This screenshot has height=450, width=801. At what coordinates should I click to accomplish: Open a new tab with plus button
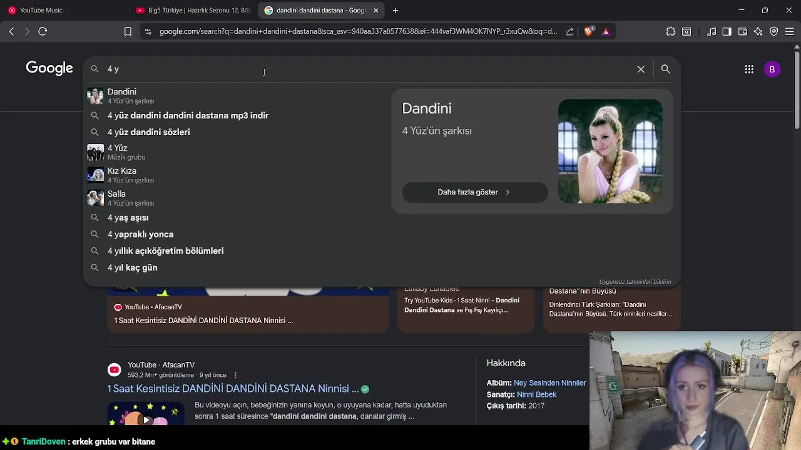(x=395, y=10)
